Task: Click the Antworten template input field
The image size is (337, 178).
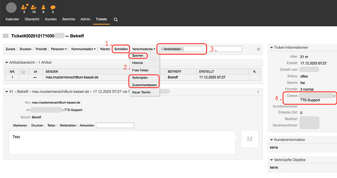Action: [115, 125]
